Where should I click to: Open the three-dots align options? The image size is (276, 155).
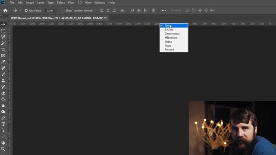point(164,10)
